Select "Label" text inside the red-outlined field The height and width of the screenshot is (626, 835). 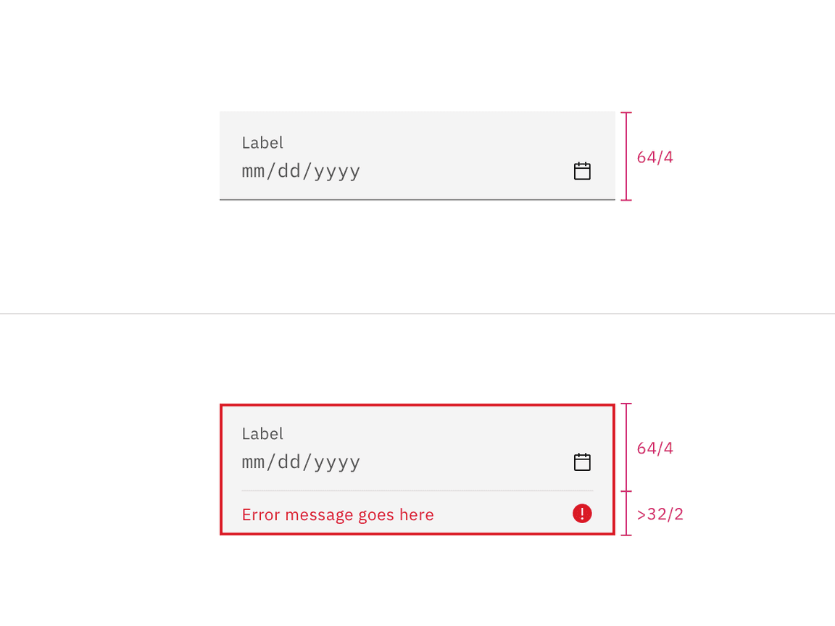262,434
